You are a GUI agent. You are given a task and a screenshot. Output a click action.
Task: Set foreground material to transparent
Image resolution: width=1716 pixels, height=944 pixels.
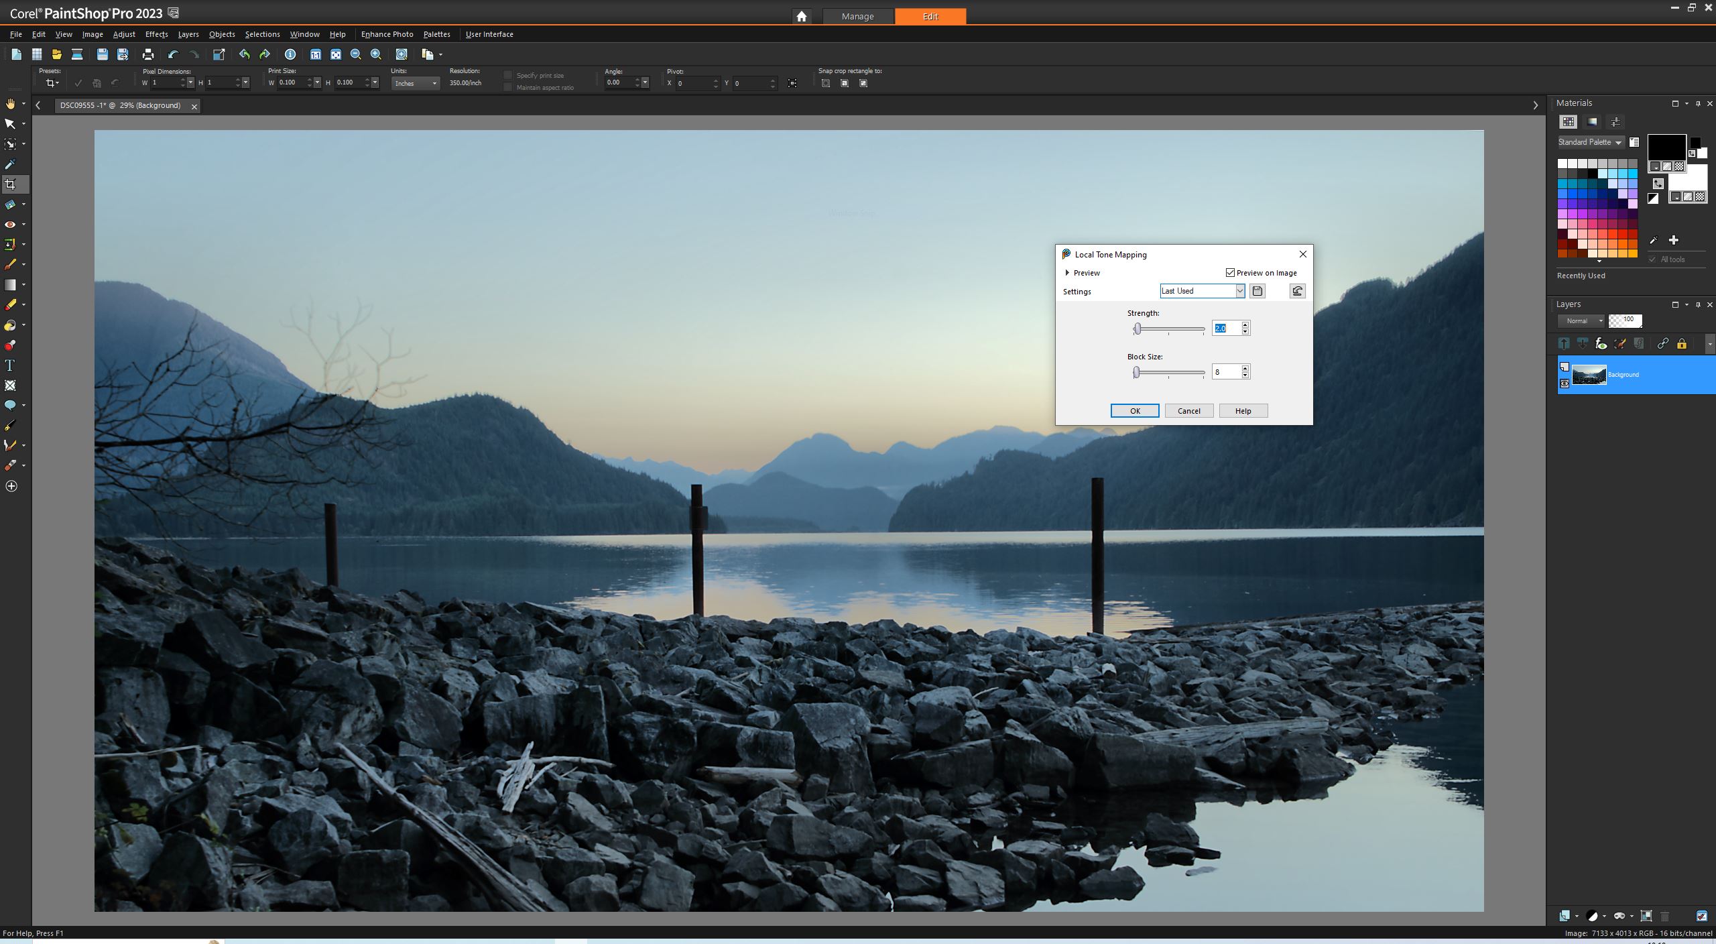point(1679,167)
